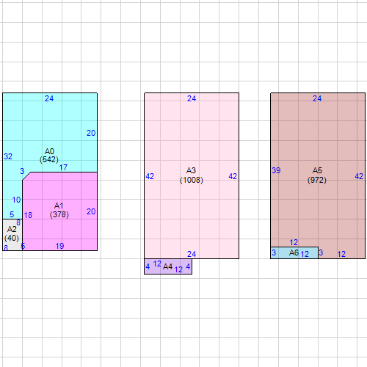
Task: Click the "42" dimension on A5's right edge
Action: click(x=359, y=176)
